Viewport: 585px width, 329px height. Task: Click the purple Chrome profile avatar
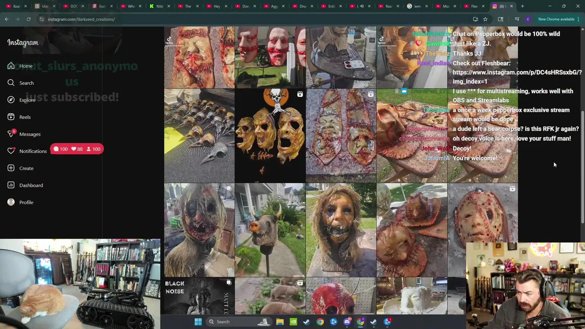[528, 19]
